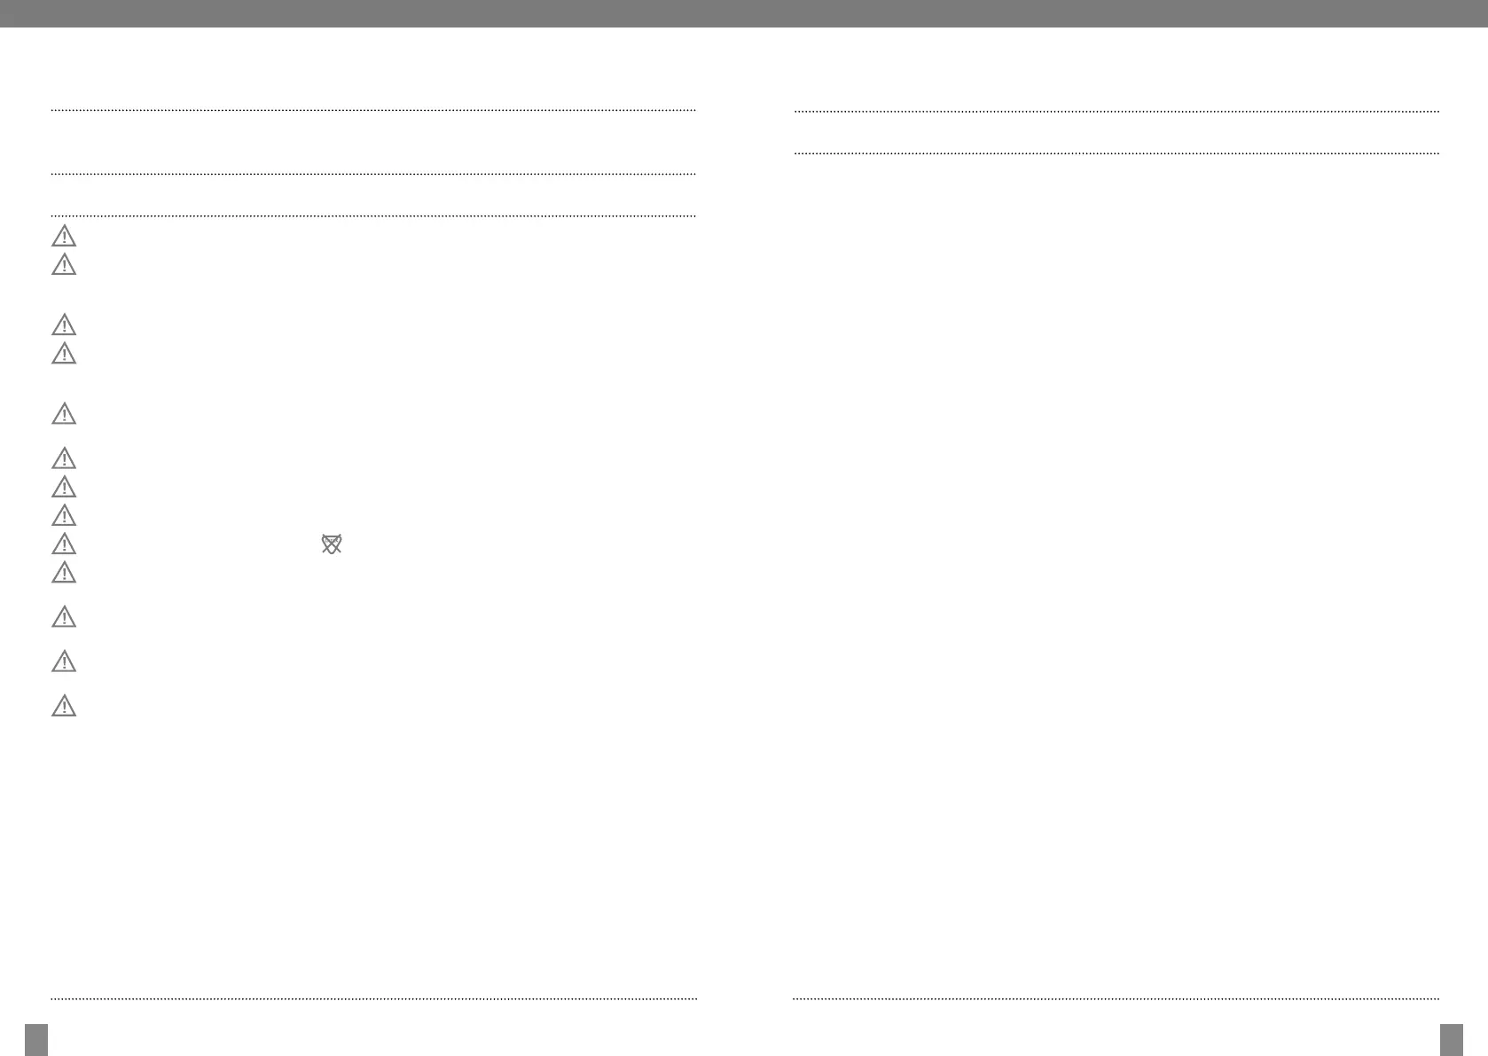Click the crossed-out washtub do-not-wash symbol
The image size is (1488, 1056).
coord(331,544)
